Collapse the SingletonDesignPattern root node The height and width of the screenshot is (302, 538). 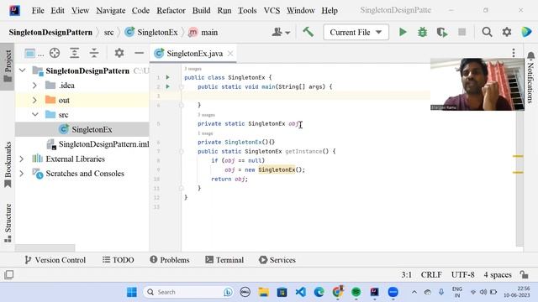(23, 70)
